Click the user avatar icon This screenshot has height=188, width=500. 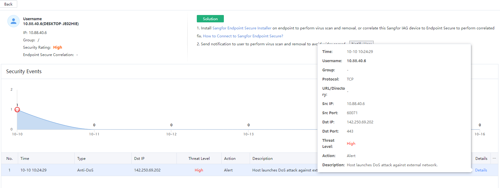(14, 21)
